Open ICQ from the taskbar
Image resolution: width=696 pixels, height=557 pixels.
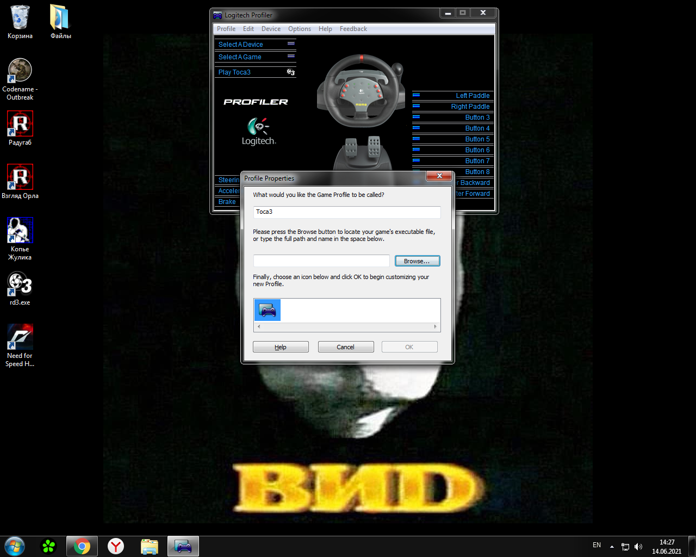48,546
